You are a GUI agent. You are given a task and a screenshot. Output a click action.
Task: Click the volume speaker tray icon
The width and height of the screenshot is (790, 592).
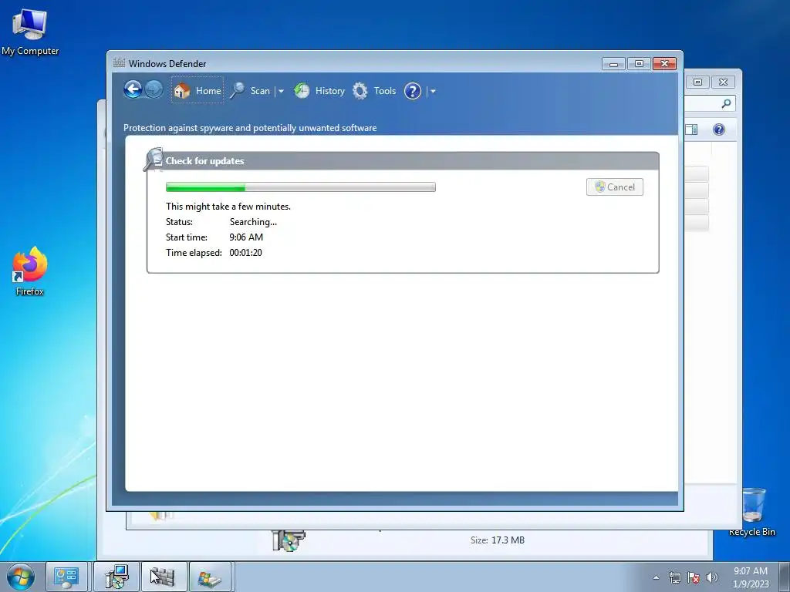(712, 577)
